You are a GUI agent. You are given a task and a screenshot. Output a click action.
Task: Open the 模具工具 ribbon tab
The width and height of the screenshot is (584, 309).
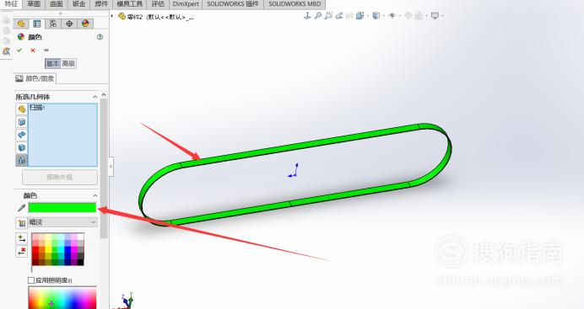pyautogui.click(x=130, y=4)
